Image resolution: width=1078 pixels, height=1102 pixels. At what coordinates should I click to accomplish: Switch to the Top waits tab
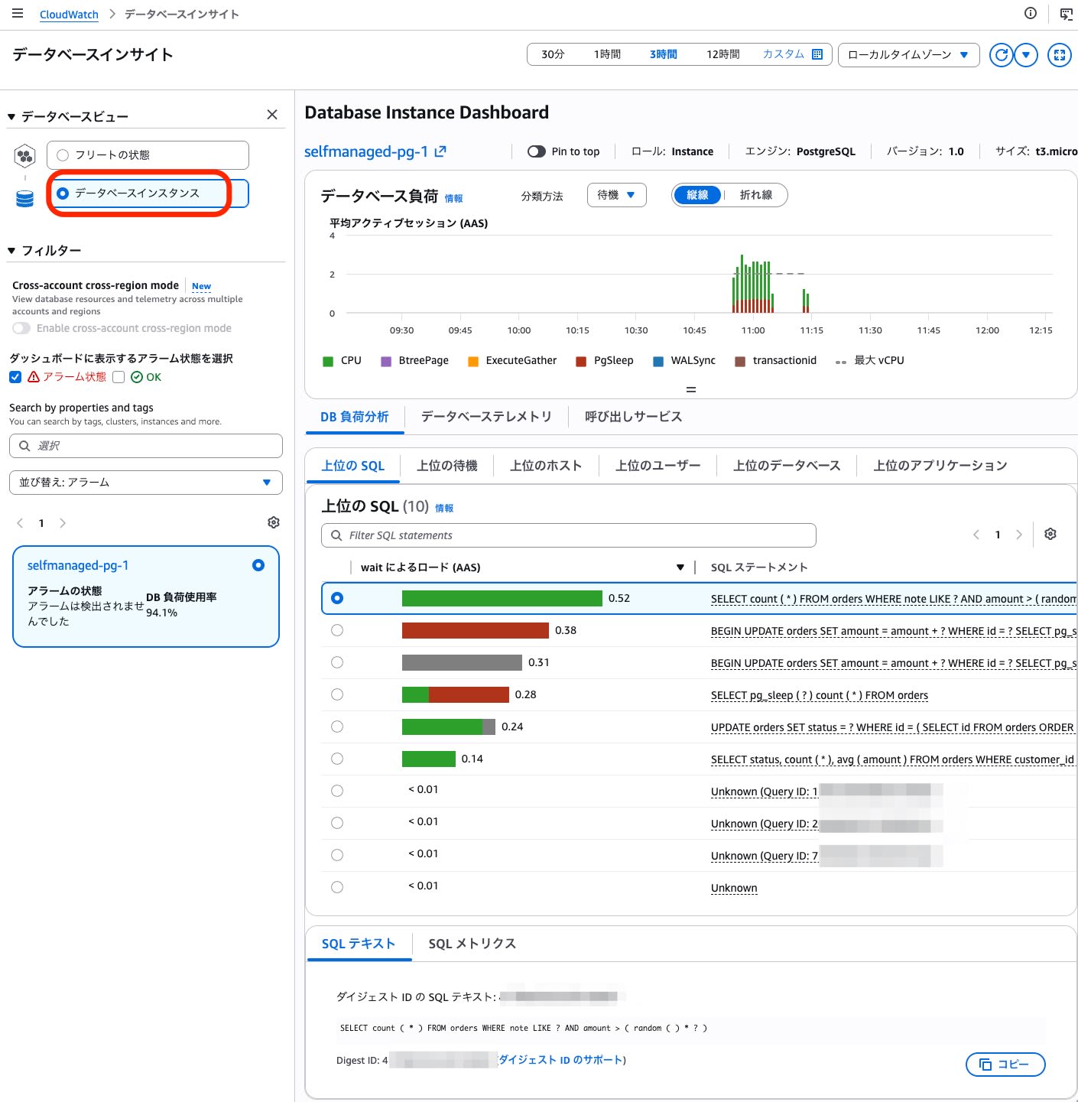pyautogui.click(x=447, y=466)
